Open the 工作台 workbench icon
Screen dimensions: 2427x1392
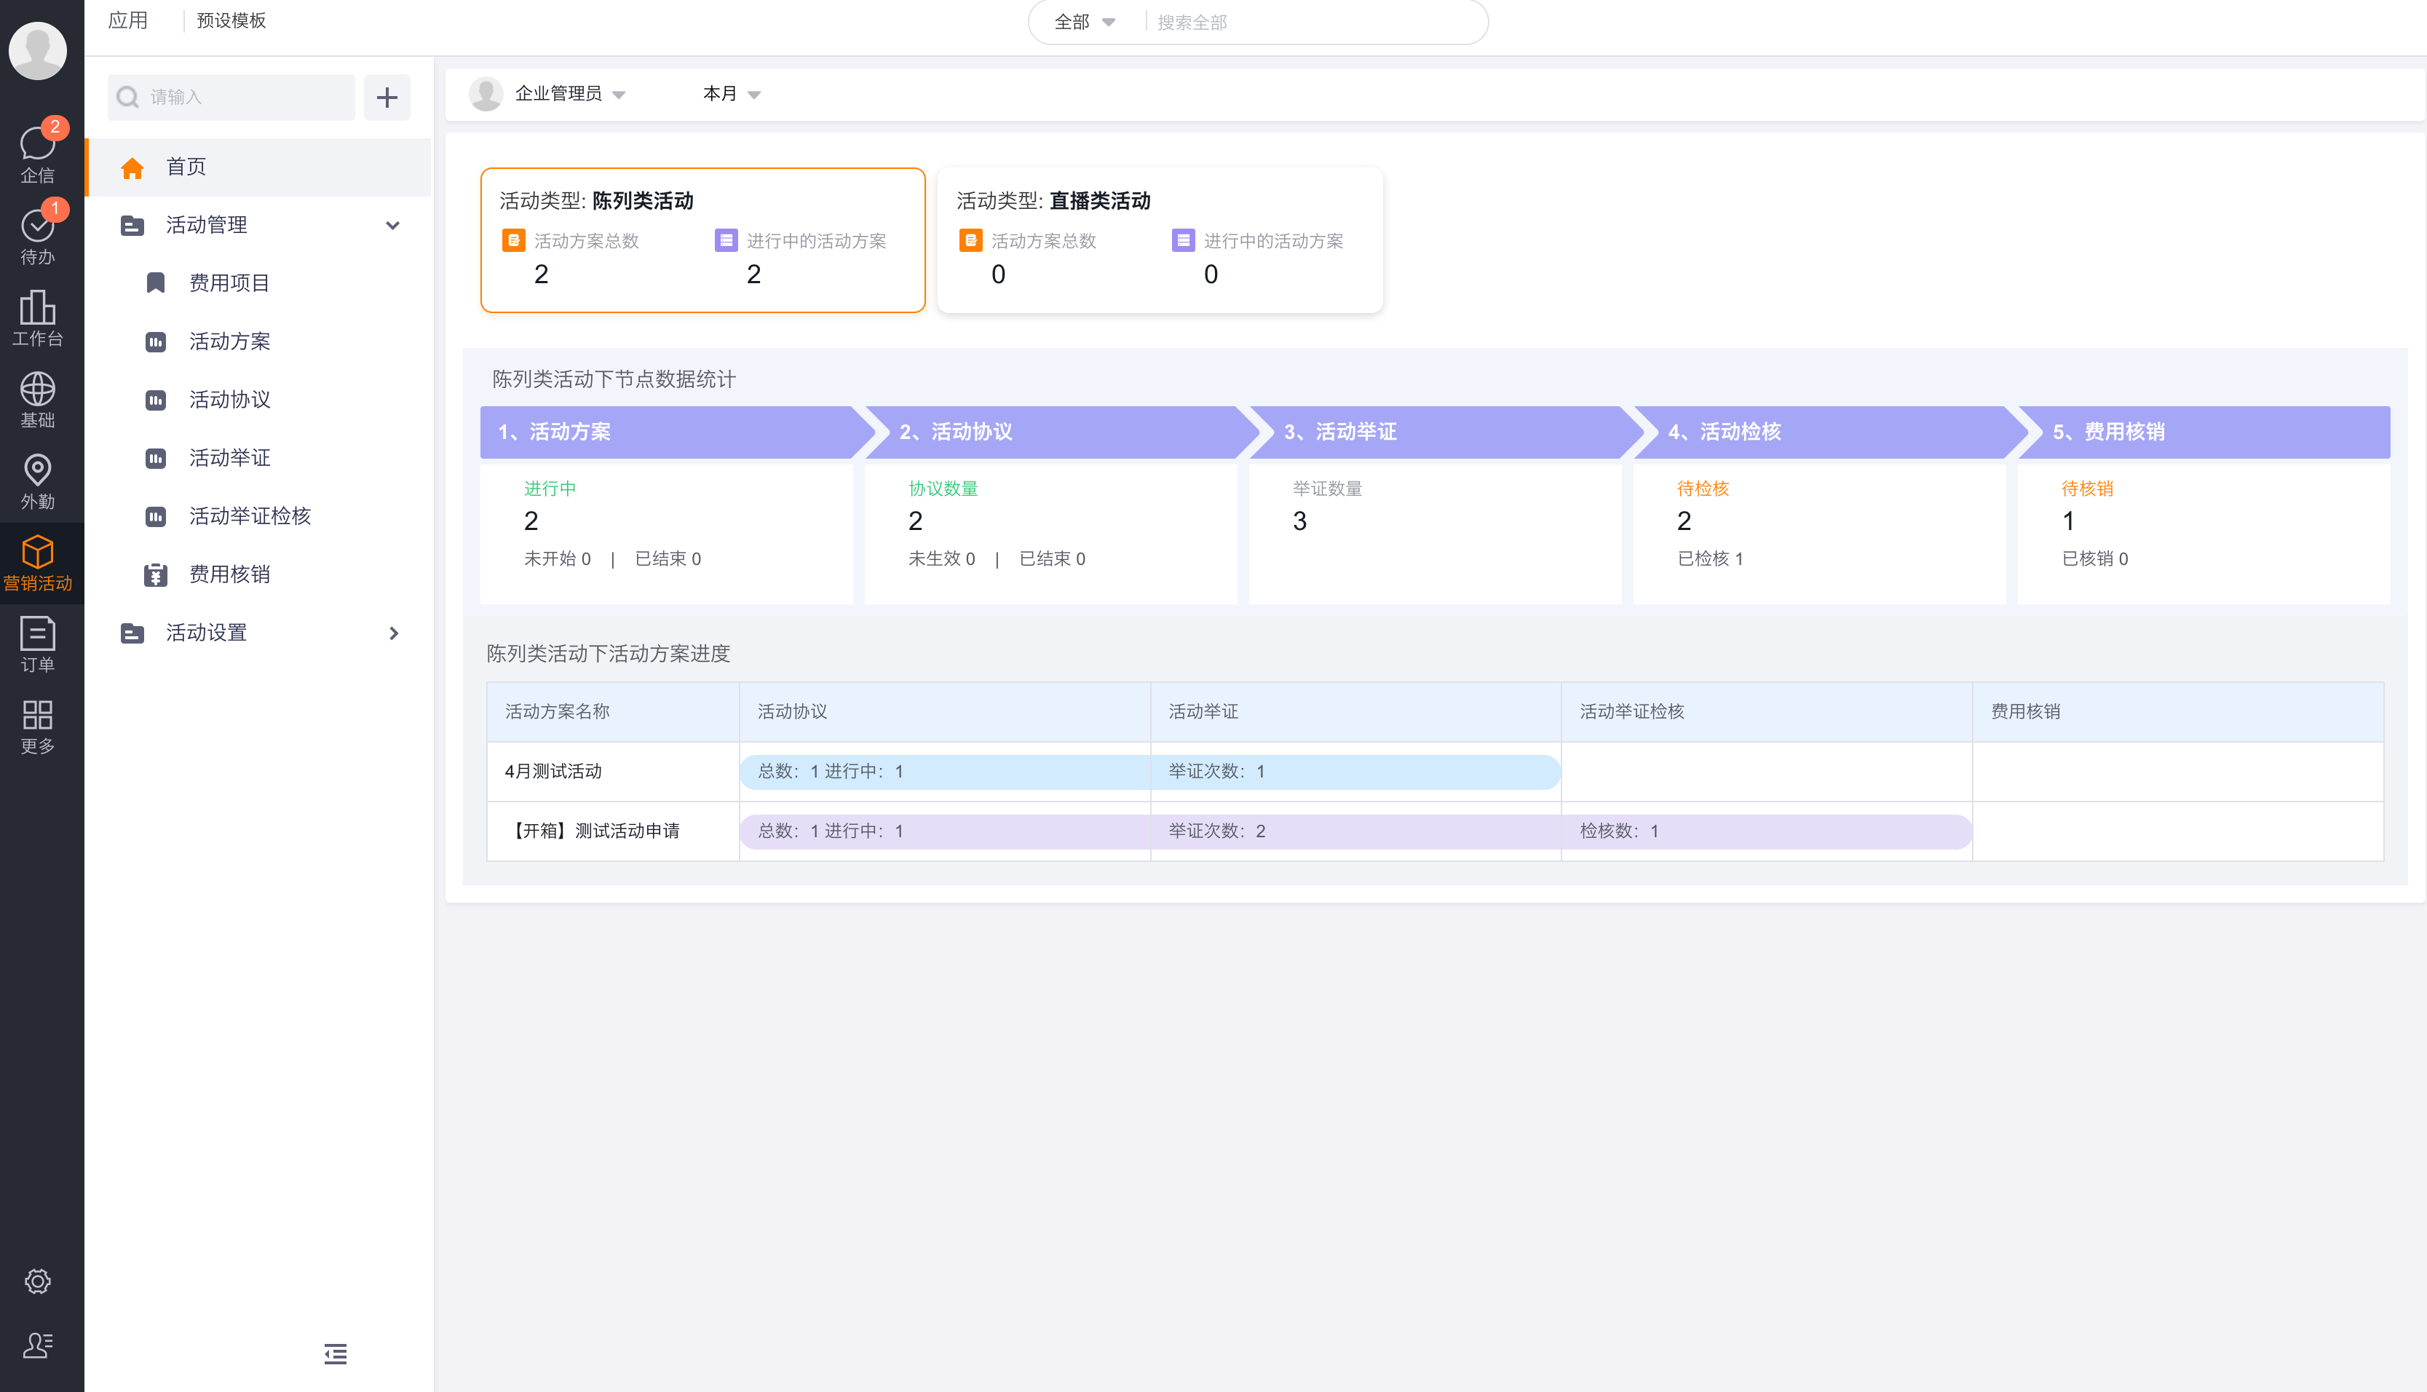tap(37, 317)
